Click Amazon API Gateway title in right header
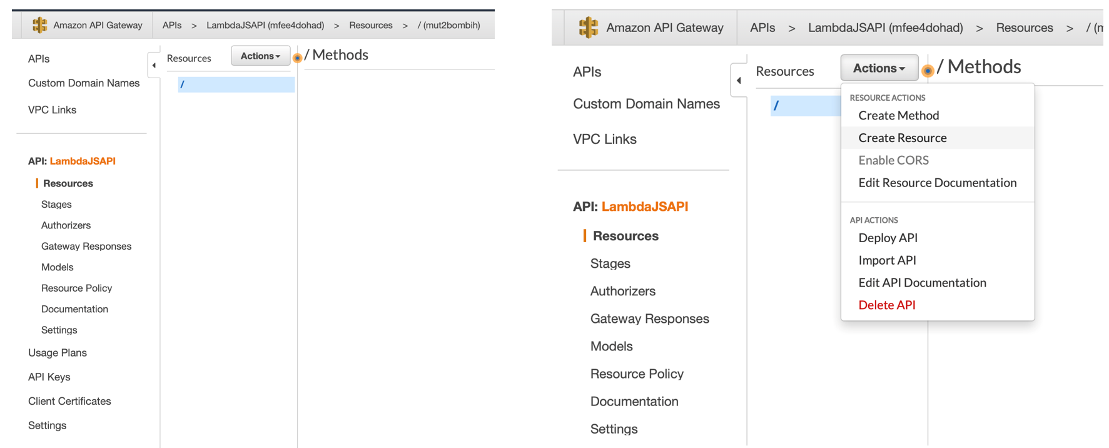Screen dimensions: 1109x448 [x=665, y=28]
